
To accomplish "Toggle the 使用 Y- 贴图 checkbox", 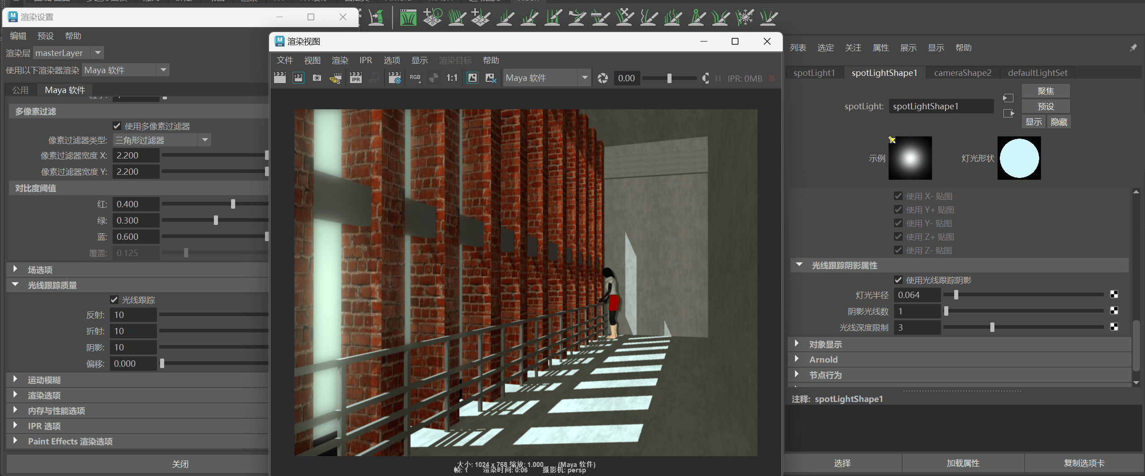I will (x=898, y=223).
